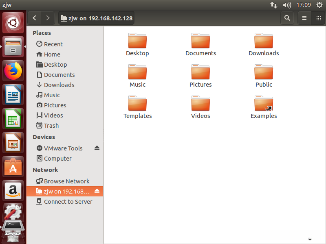Click Connect to Server
The width and height of the screenshot is (326, 244).
65,201
